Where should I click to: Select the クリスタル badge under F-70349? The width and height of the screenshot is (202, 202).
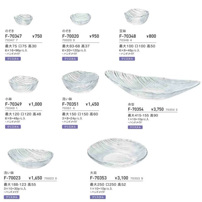click(x=13, y=127)
